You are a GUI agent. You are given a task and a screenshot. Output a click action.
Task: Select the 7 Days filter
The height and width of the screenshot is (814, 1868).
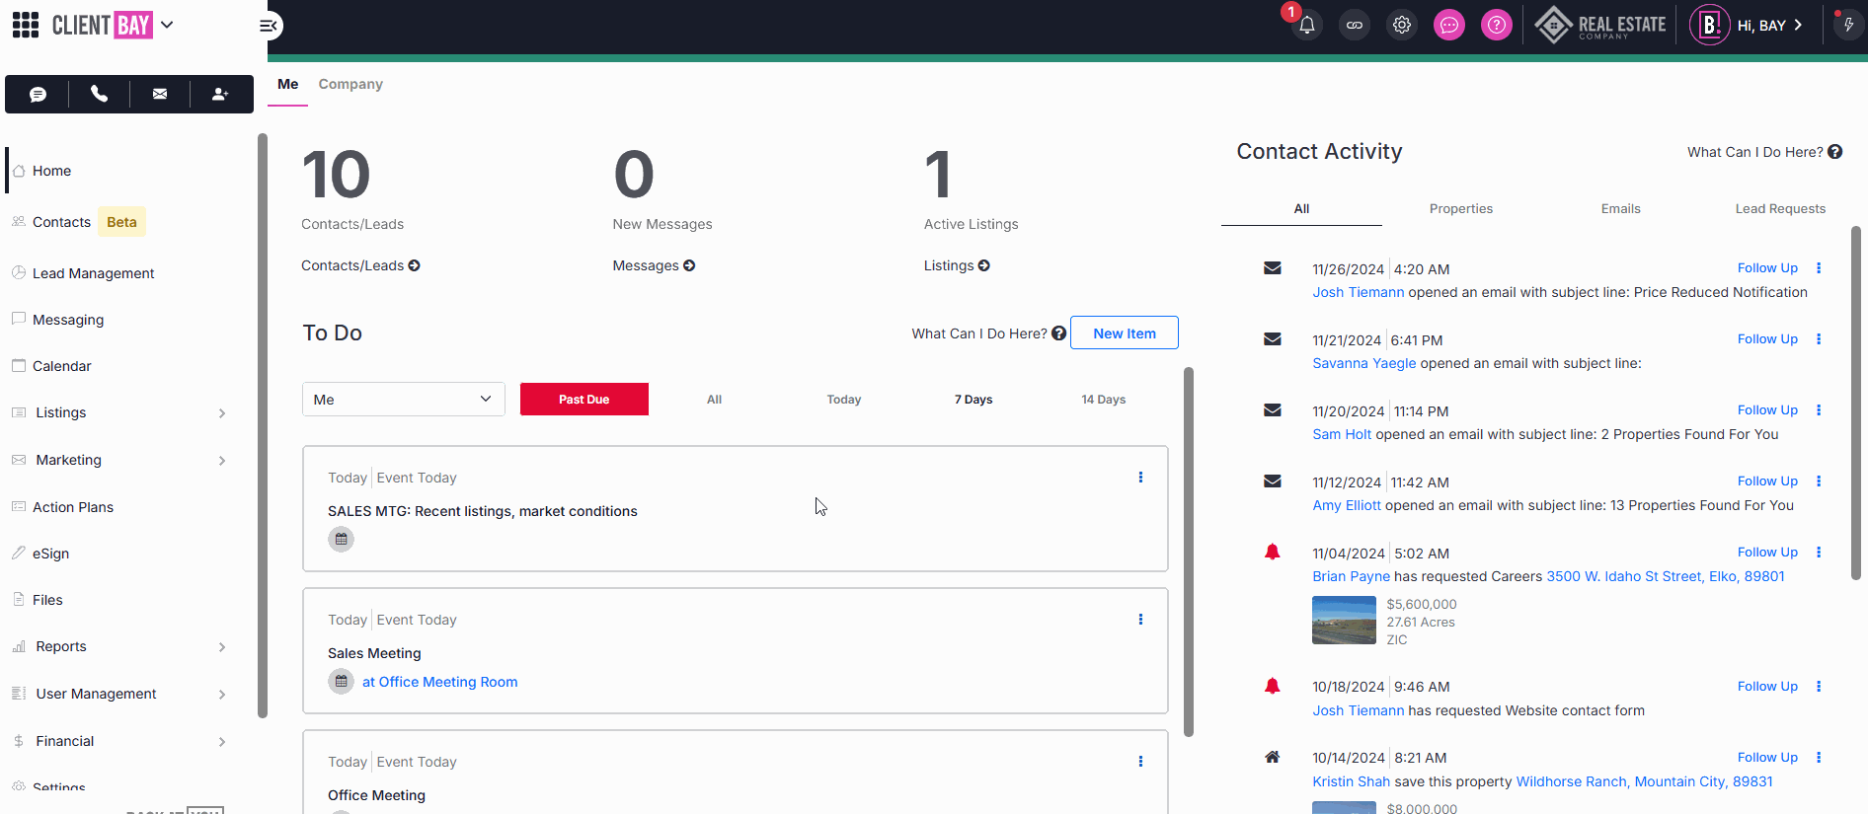click(x=973, y=400)
